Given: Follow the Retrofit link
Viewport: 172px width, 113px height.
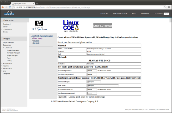Looking at the screenshot, I should coord(36,43).
